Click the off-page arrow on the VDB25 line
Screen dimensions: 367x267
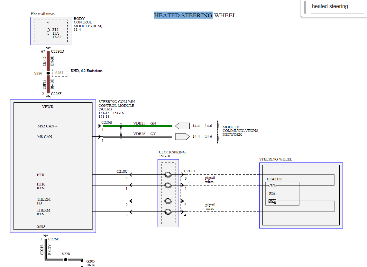pos(182,126)
